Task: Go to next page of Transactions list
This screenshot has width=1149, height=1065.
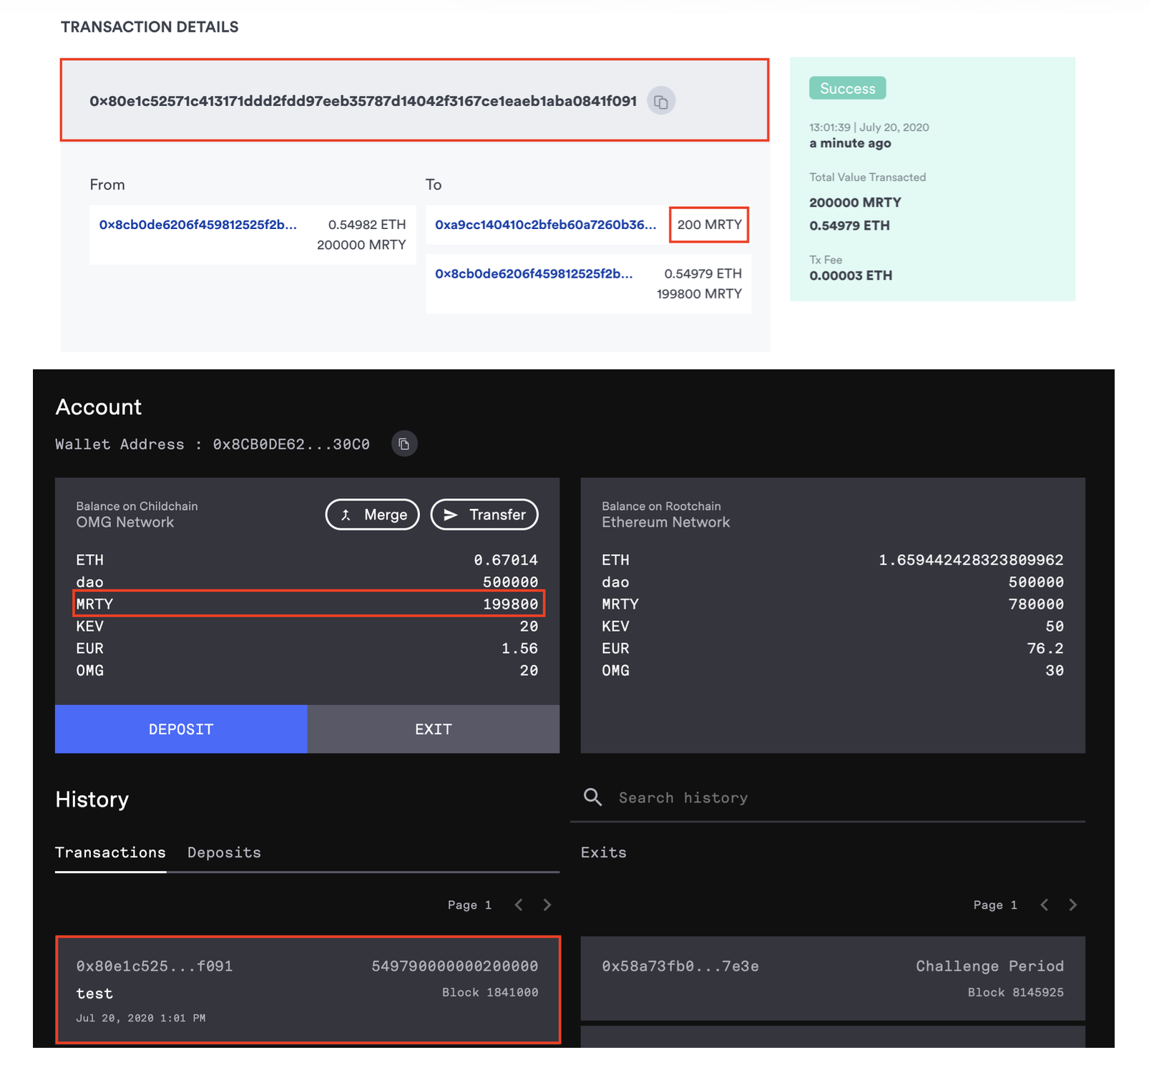Action: pos(547,905)
